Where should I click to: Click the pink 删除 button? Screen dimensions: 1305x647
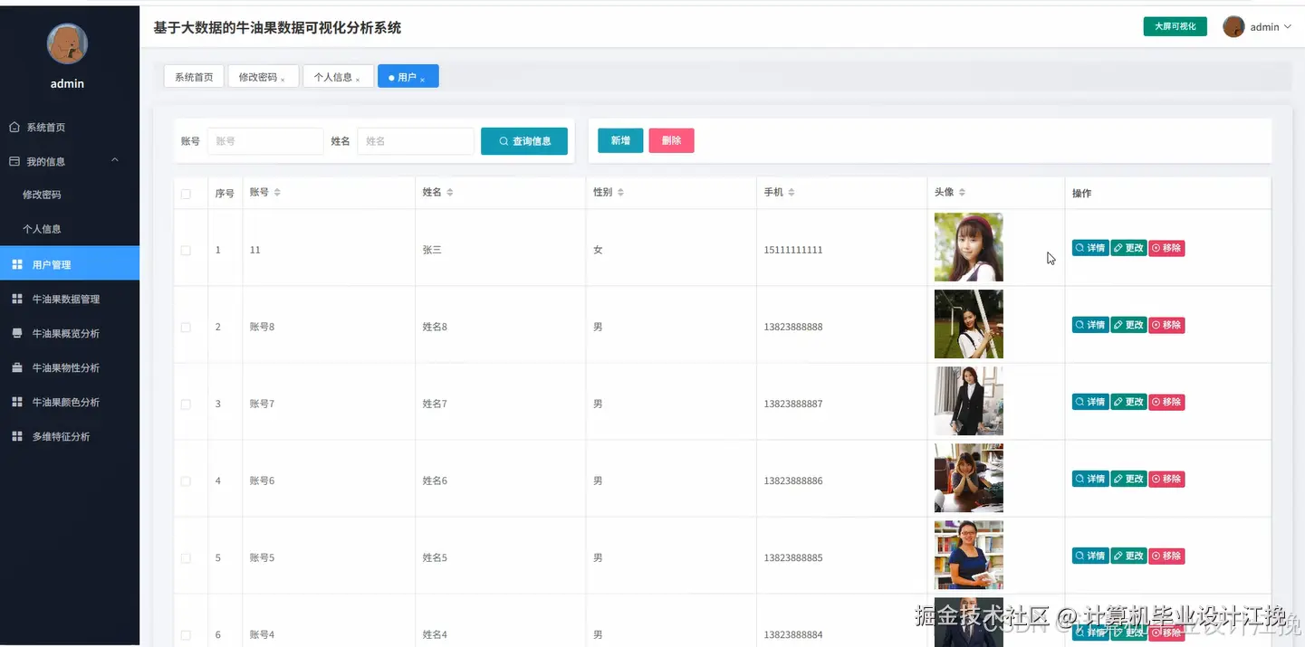[x=671, y=140]
